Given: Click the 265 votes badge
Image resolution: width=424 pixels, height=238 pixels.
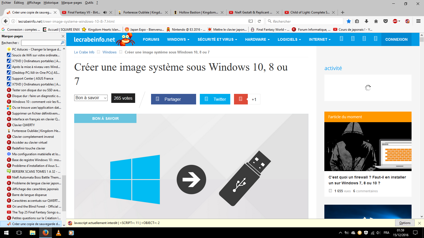Looking at the screenshot, I should tap(123, 98).
